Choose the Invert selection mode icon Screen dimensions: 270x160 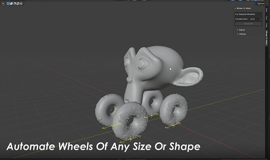(18, 4)
